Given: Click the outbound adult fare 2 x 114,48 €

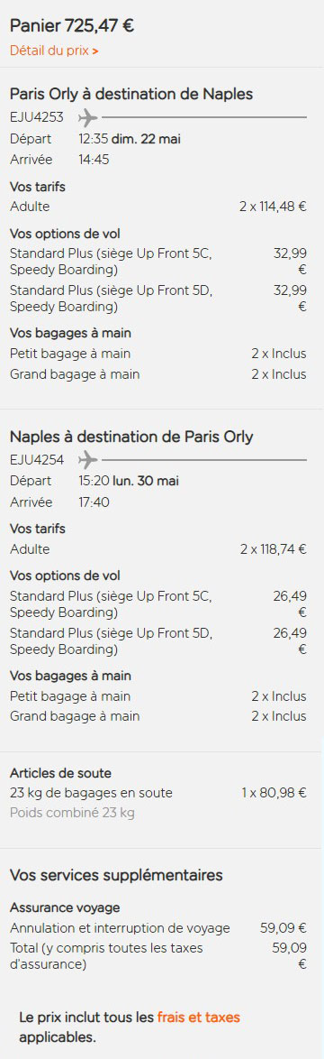Looking at the screenshot, I should 273,207.
